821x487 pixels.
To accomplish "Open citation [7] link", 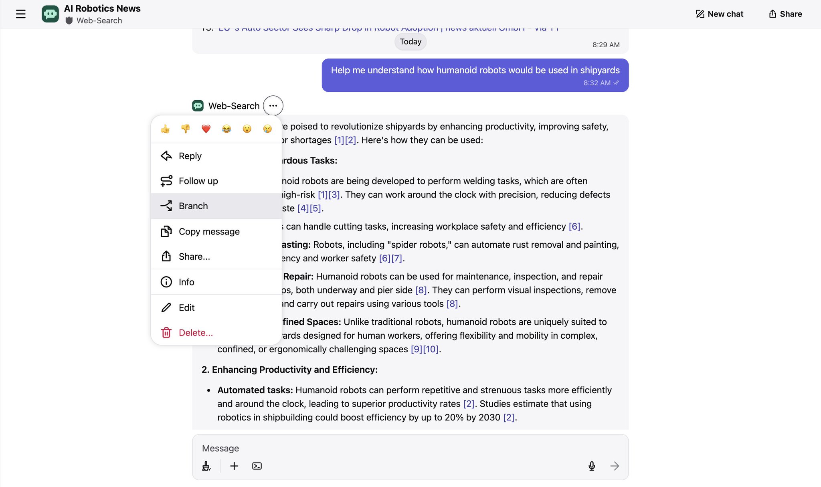I will [x=396, y=259].
